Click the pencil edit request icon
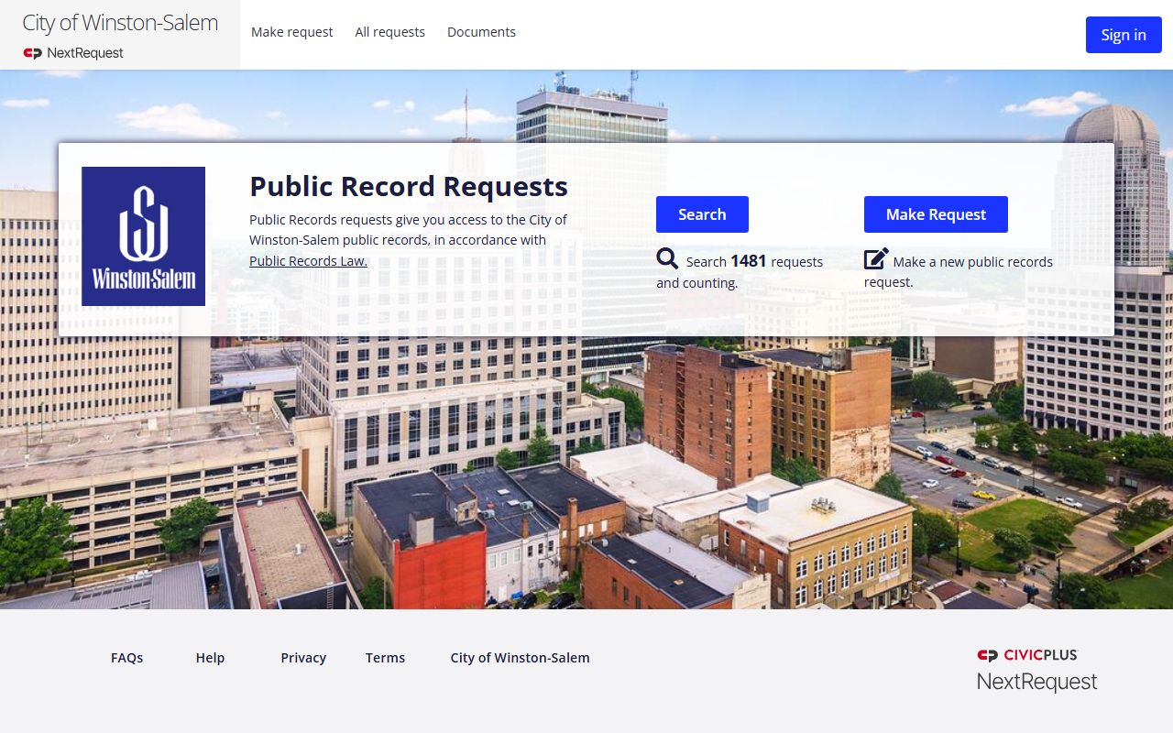The height and width of the screenshot is (733, 1173). (876, 259)
